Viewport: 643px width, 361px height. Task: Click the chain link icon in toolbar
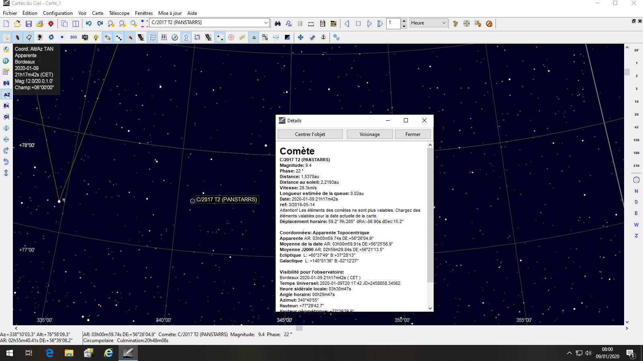click(x=312, y=37)
